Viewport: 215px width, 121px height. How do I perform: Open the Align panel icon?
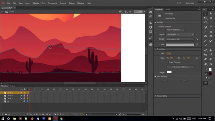[x=150, y=23]
